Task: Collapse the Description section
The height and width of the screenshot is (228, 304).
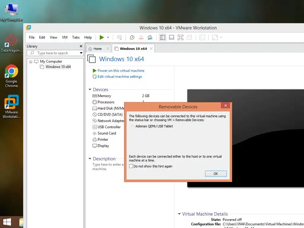Action: click(x=90, y=159)
